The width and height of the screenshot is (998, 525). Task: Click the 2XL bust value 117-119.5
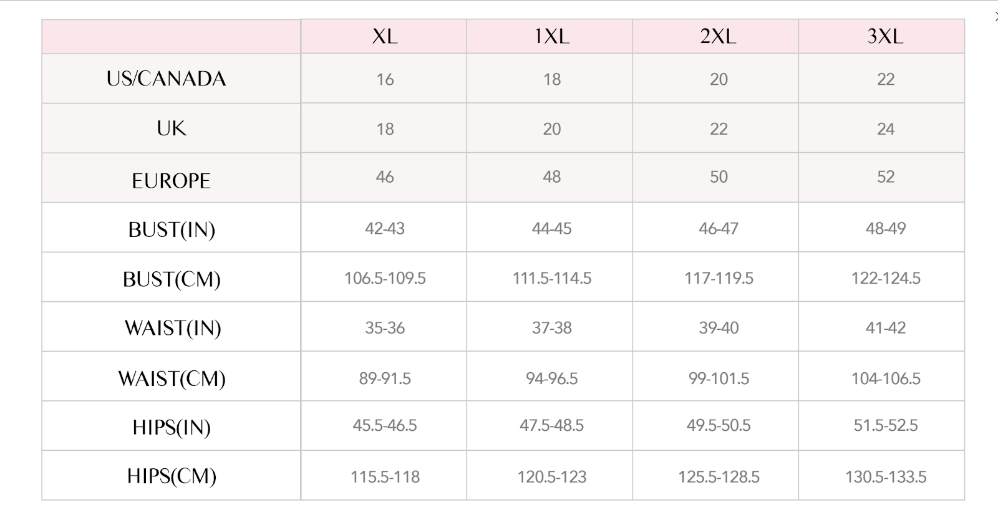pos(719,278)
